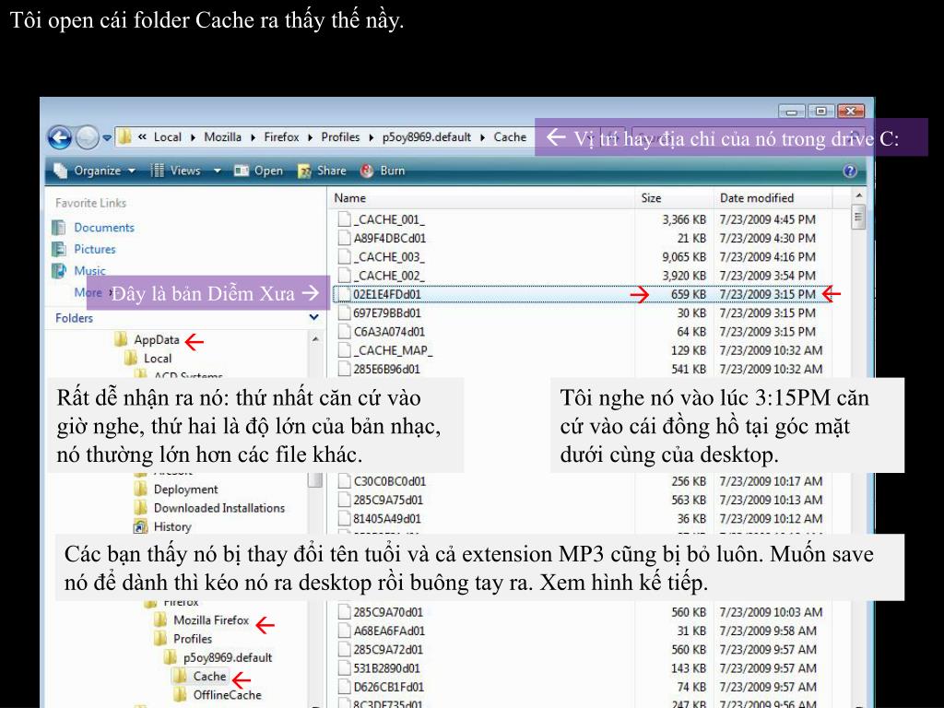Click the 'Profiles' breadcrumb segment
Viewport: 944px width, 708px height.
tap(340, 137)
